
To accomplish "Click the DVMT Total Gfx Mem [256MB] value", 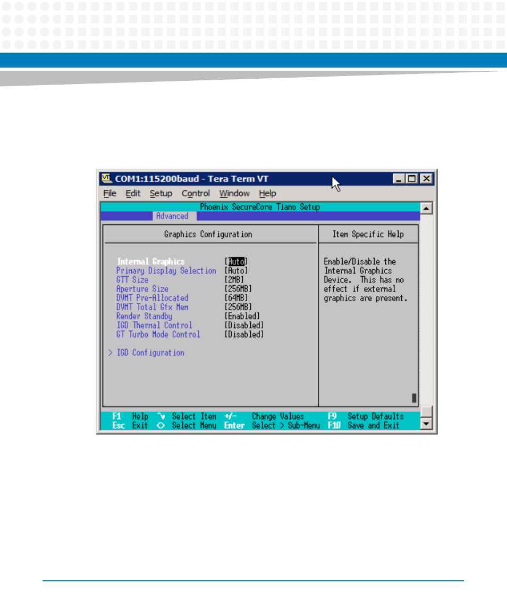I will 239,307.
